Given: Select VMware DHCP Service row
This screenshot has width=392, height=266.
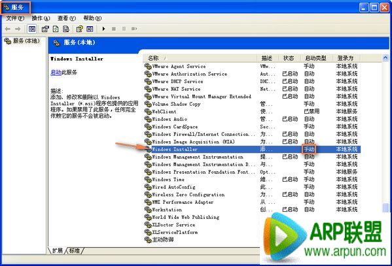Looking at the screenshot, I should tap(253, 82).
